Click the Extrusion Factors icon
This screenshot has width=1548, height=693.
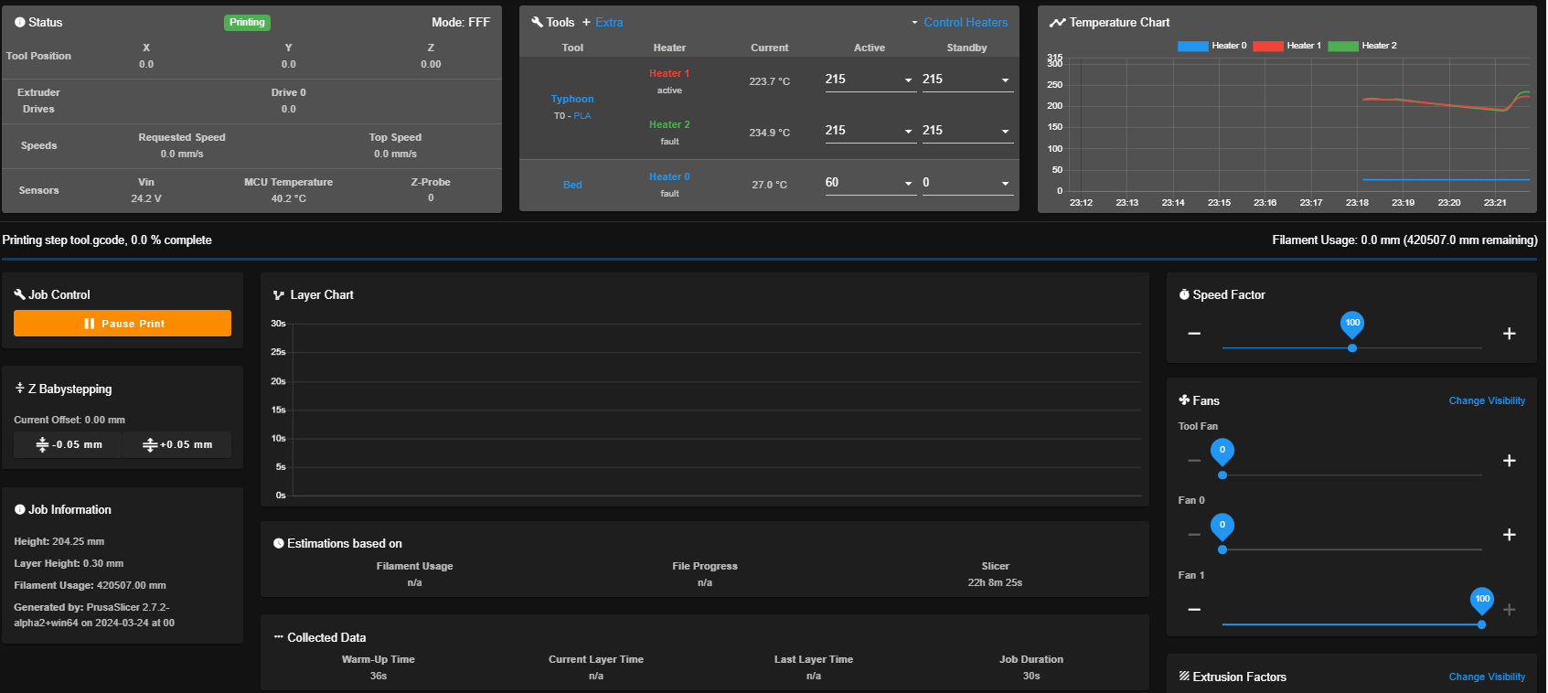pos(1184,677)
